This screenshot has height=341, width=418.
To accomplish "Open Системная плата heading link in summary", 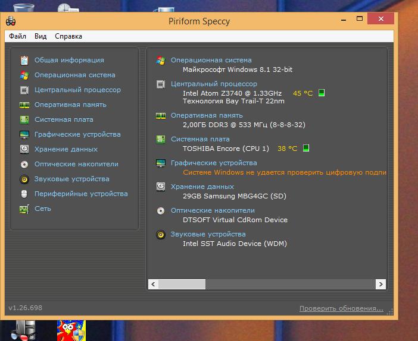I will [200, 140].
